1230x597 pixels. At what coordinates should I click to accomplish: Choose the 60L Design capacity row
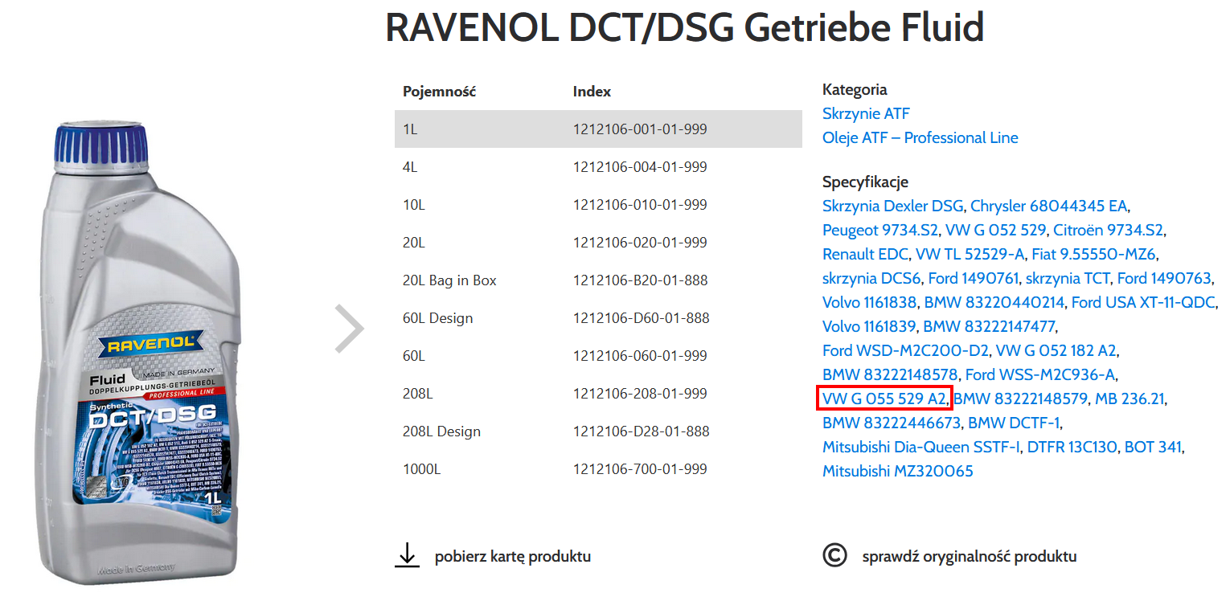(597, 318)
